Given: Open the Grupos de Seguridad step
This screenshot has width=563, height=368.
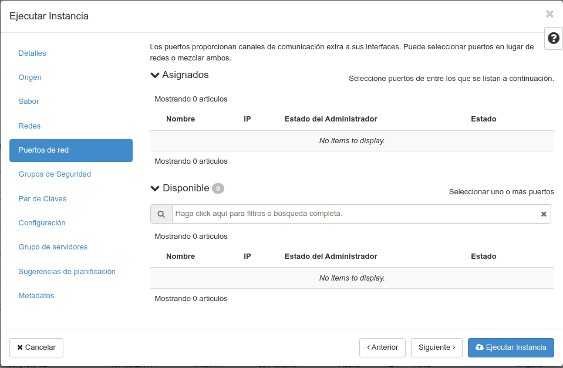Looking at the screenshot, I should click(x=55, y=174).
